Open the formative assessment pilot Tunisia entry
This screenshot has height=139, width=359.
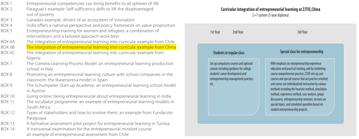point(98,124)
